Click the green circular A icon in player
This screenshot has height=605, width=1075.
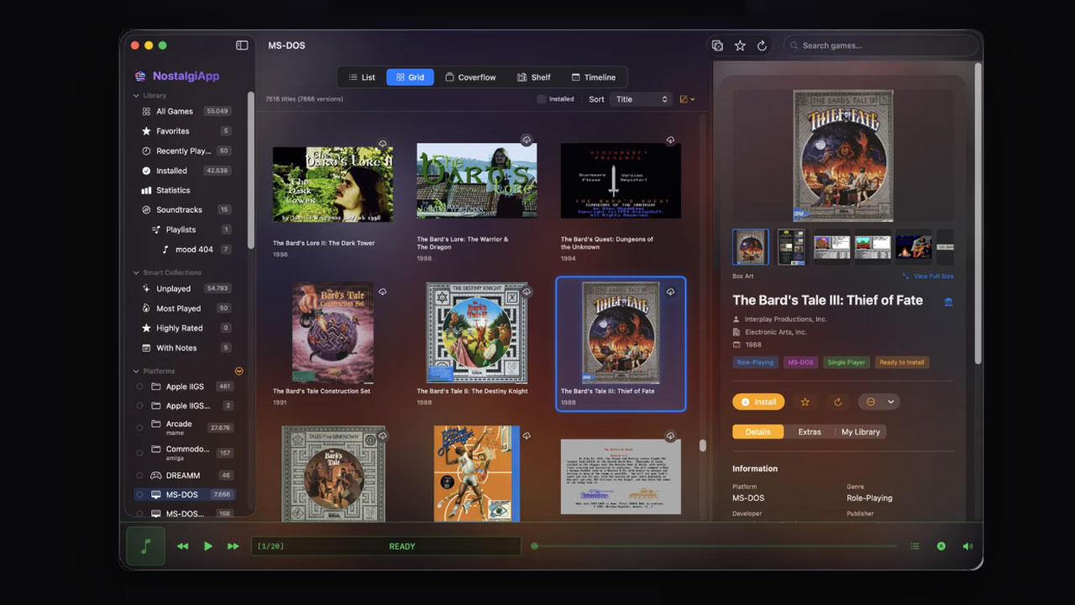point(941,546)
